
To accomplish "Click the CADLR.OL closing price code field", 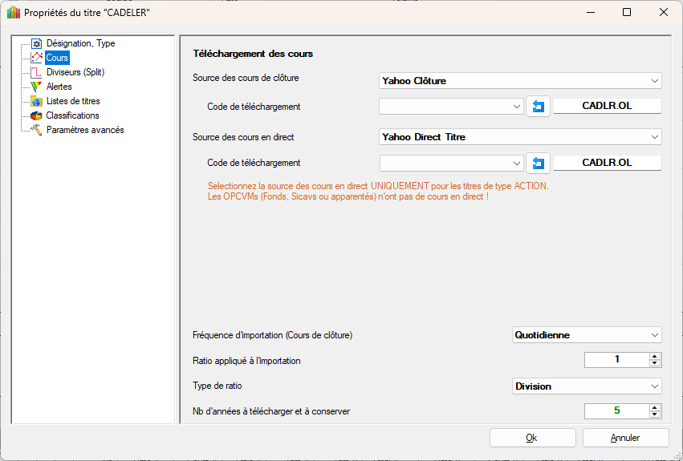I will (607, 107).
